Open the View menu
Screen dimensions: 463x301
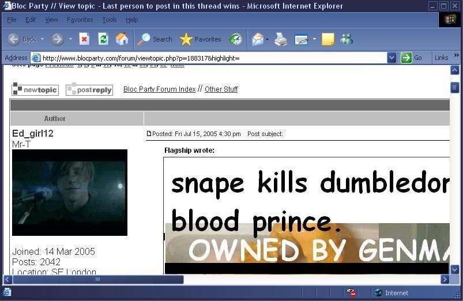[51, 20]
